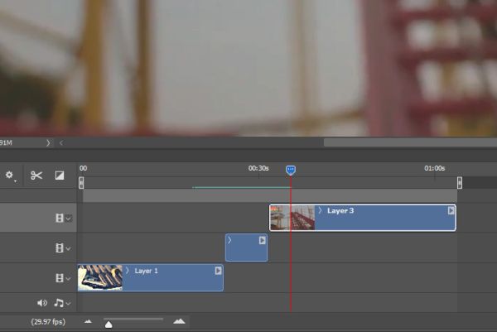This screenshot has width=497, height=332.
Task: Expand the Layer 3 clip properties chevron
Action: tap(320, 210)
